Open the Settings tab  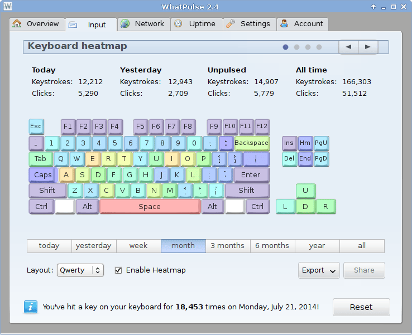(248, 24)
